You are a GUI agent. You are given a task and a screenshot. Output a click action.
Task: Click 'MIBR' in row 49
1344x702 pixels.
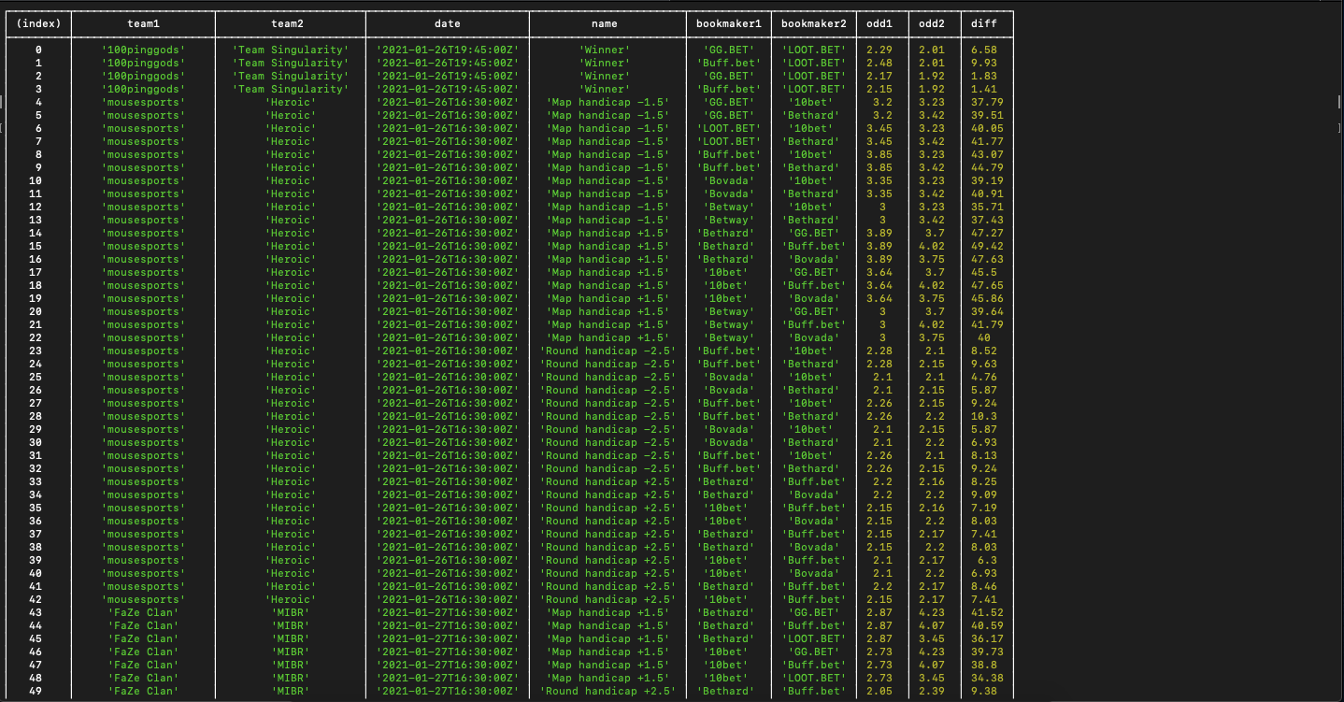(x=291, y=691)
